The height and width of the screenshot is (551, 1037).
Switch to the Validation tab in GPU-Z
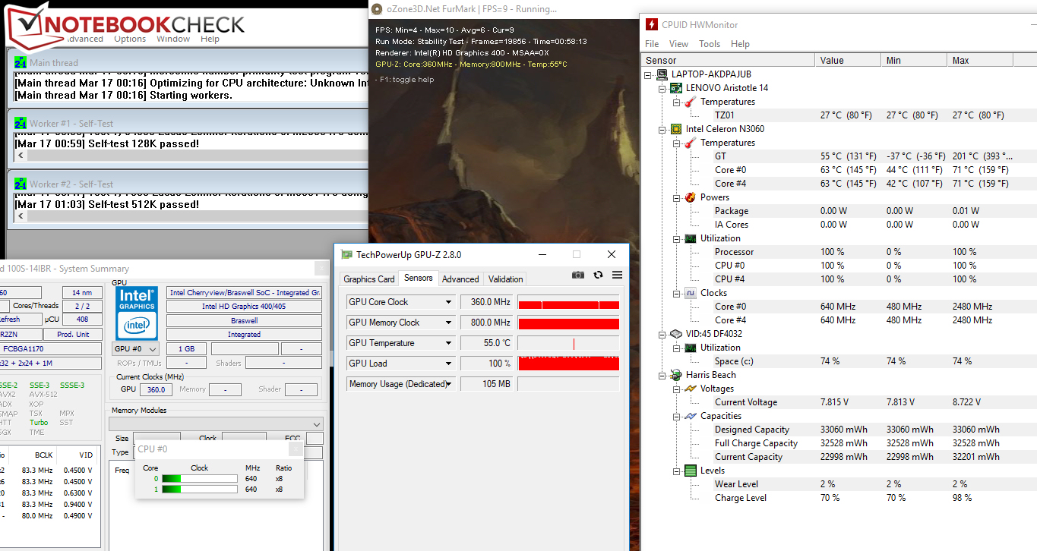click(x=505, y=279)
